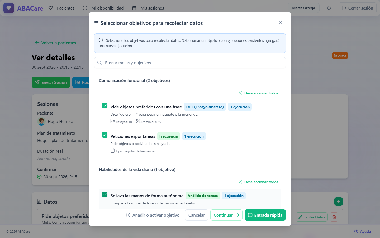The image size is (380, 238).
Task: Click the calendar icon by Tipo: Registro de frecuencia
Action: point(113,151)
